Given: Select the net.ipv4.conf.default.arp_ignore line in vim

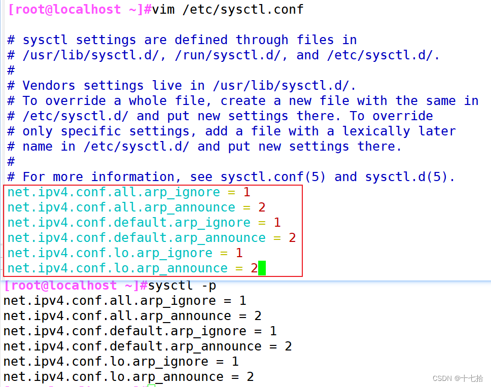Looking at the screenshot, I should pyautogui.click(x=144, y=223).
